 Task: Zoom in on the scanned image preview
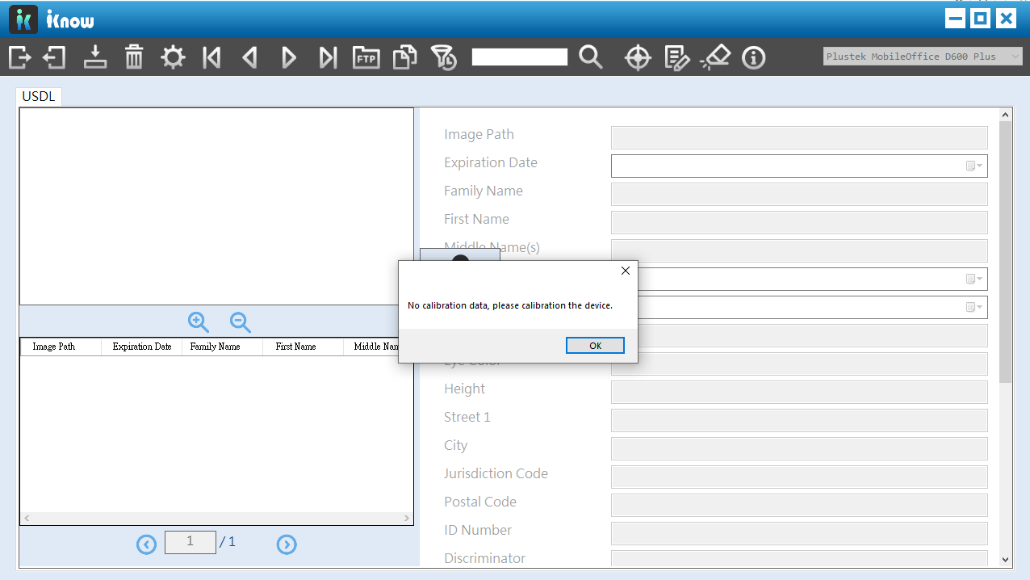(199, 322)
